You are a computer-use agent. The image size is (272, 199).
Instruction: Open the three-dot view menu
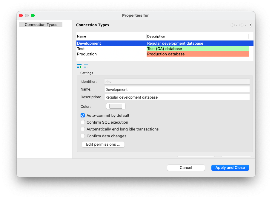[251, 25]
